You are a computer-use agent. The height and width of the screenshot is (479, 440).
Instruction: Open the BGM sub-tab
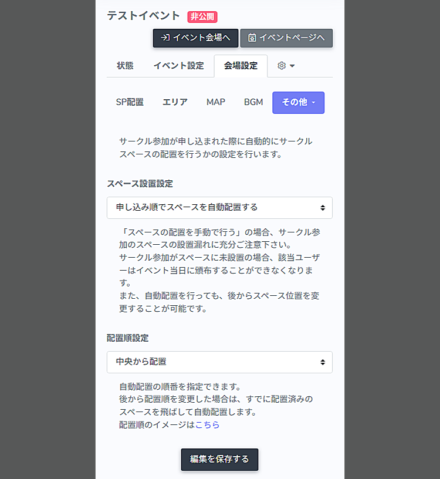[253, 102]
